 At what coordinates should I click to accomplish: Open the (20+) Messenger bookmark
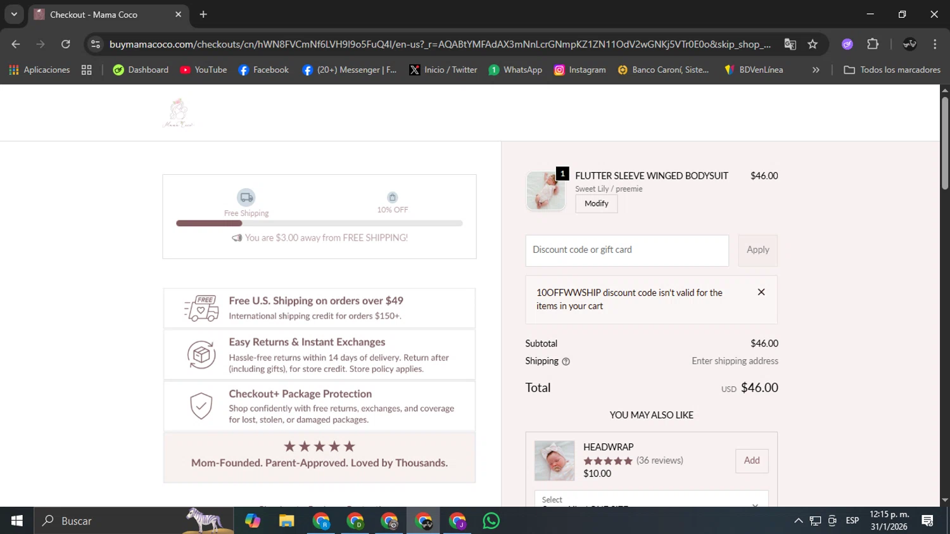pyautogui.click(x=350, y=70)
